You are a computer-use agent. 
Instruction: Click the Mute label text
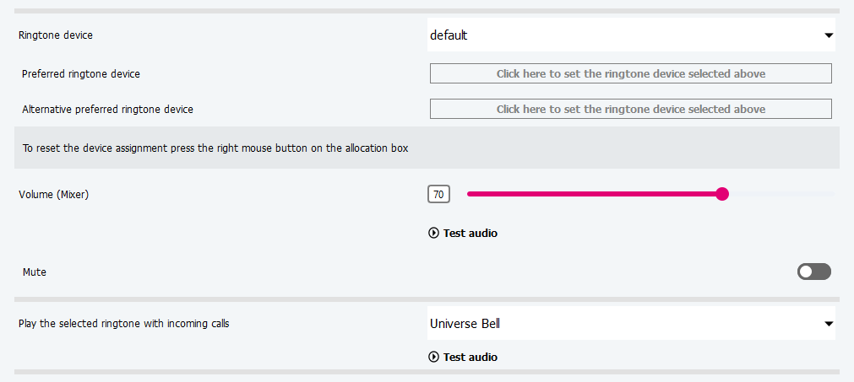[35, 272]
